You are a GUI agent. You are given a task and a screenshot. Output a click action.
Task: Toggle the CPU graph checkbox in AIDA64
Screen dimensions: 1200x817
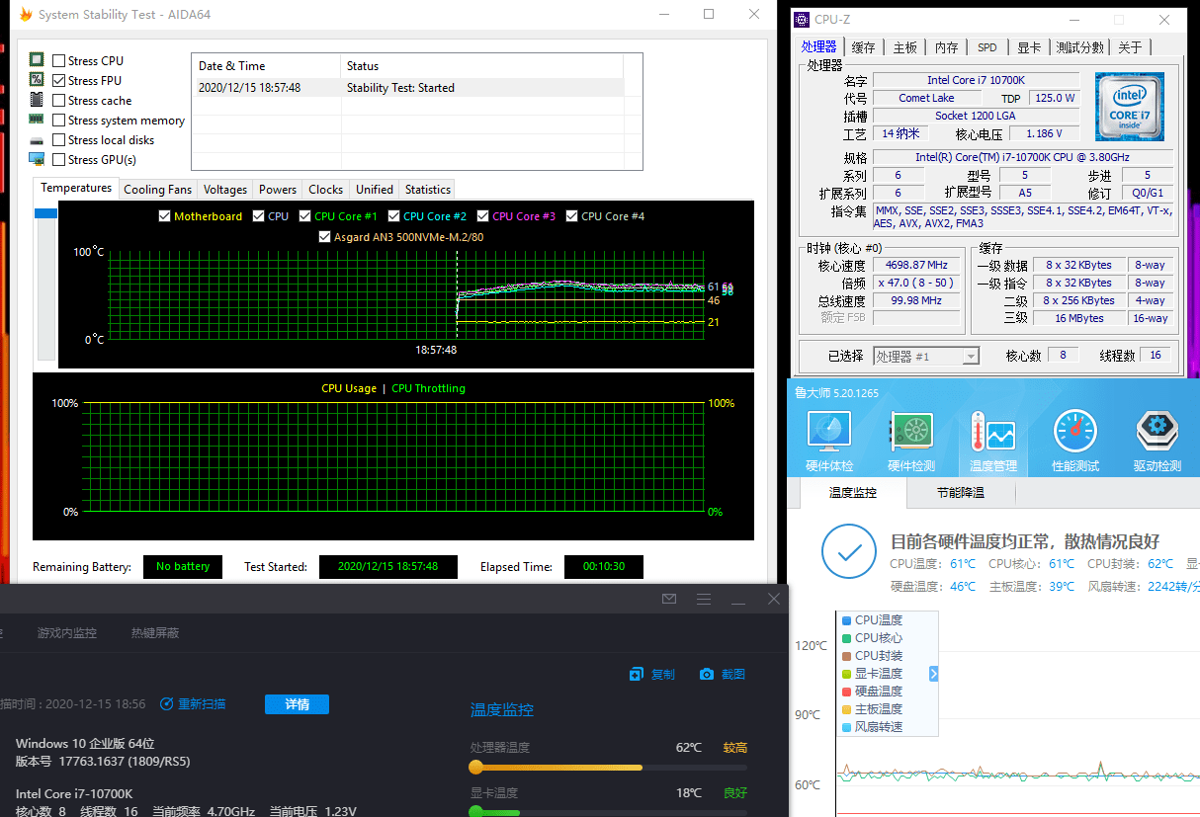click(258, 216)
